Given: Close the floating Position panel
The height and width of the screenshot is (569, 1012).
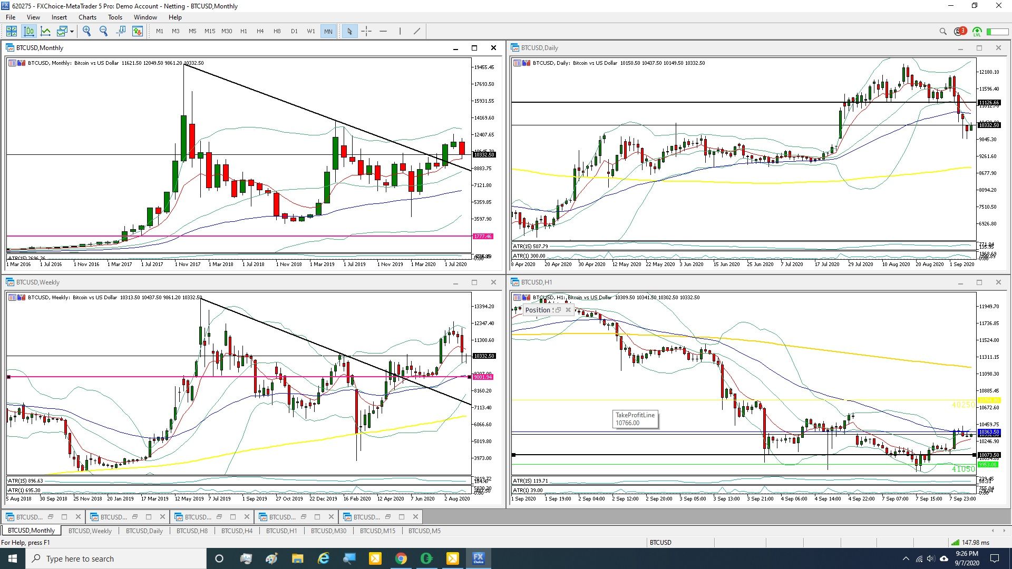Looking at the screenshot, I should click(x=568, y=310).
